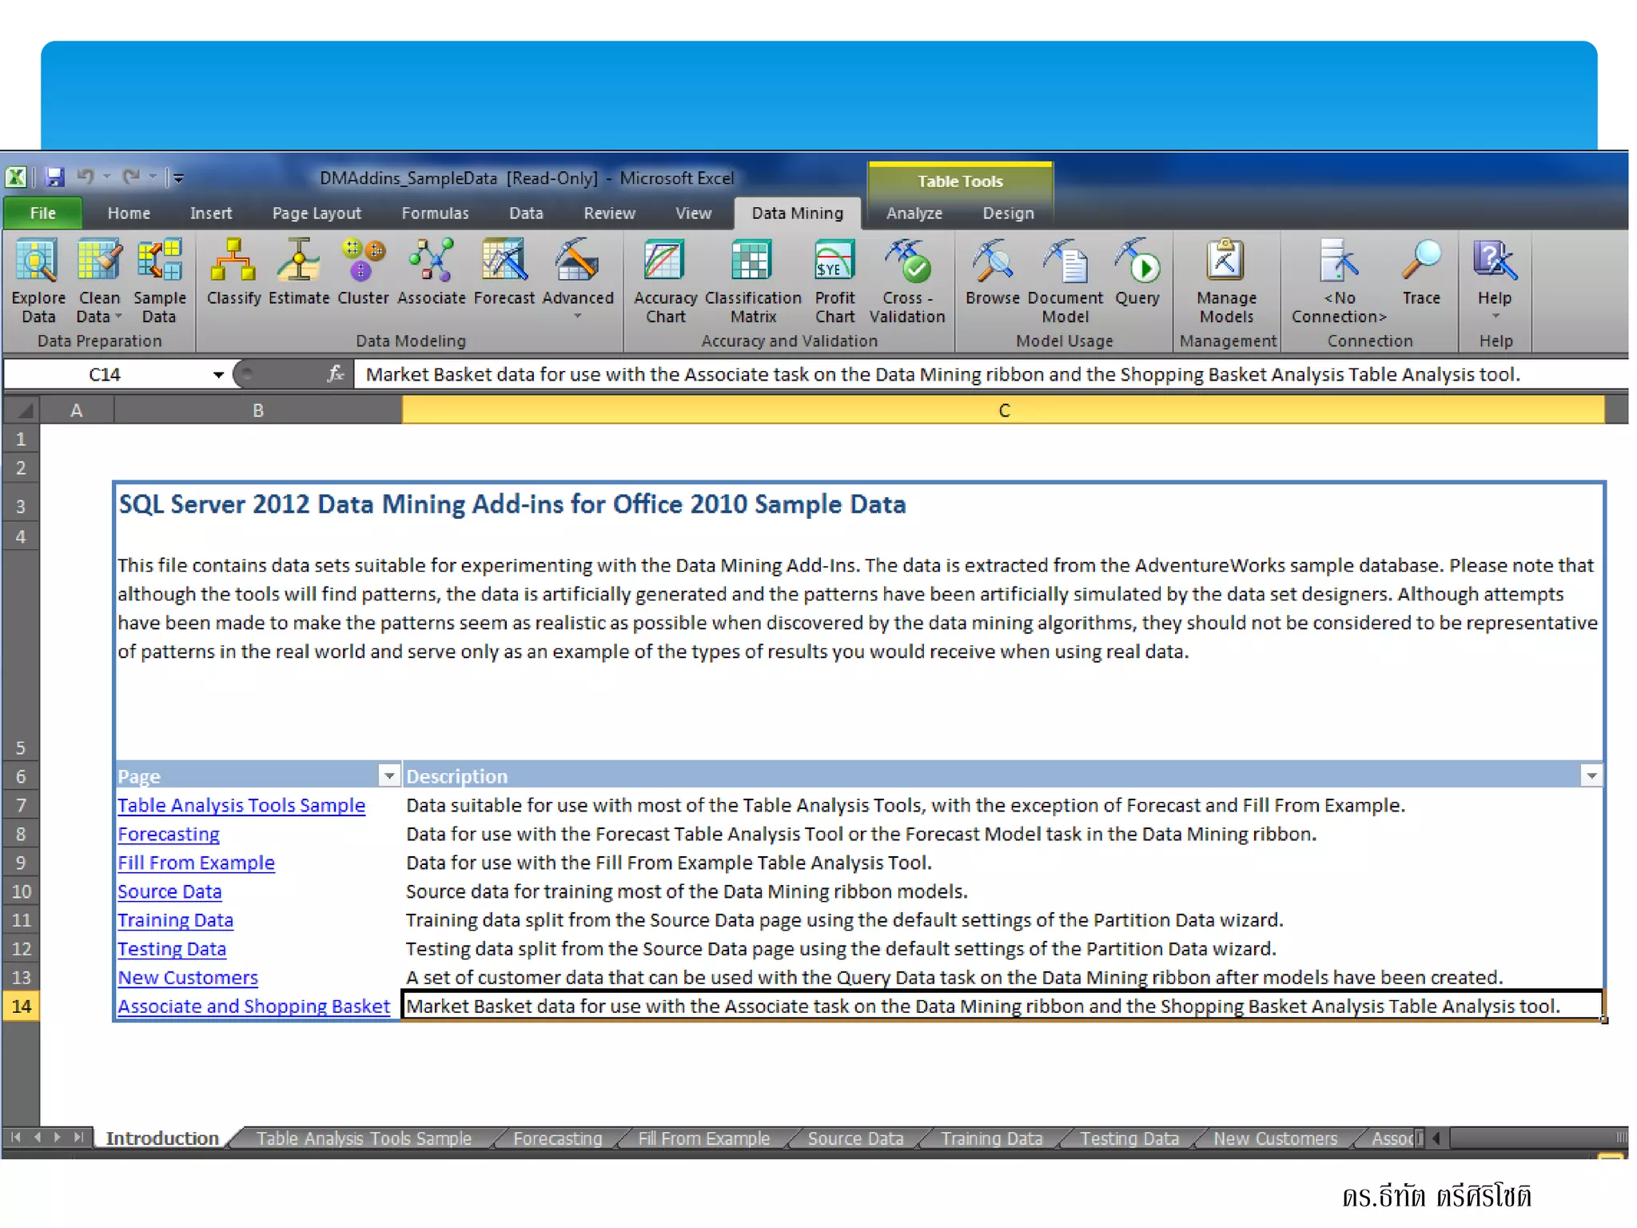Open the Page column filter dropdown
This screenshot has width=1637, height=1228.
tap(388, 775)
